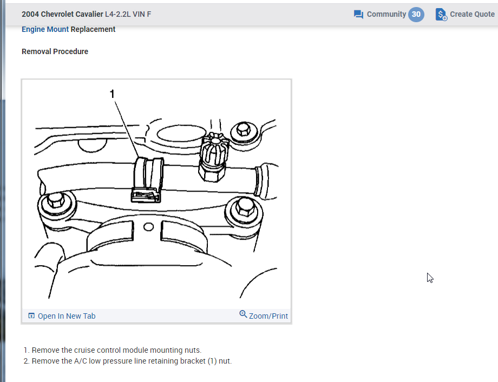The width and height of the screenshot is (498, 382).
Task: Open diagram via Open In New Tab link
Action: click(67, 316)
